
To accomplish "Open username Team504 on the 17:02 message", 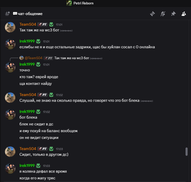I will pyautogui.click(x=28, y=95).
